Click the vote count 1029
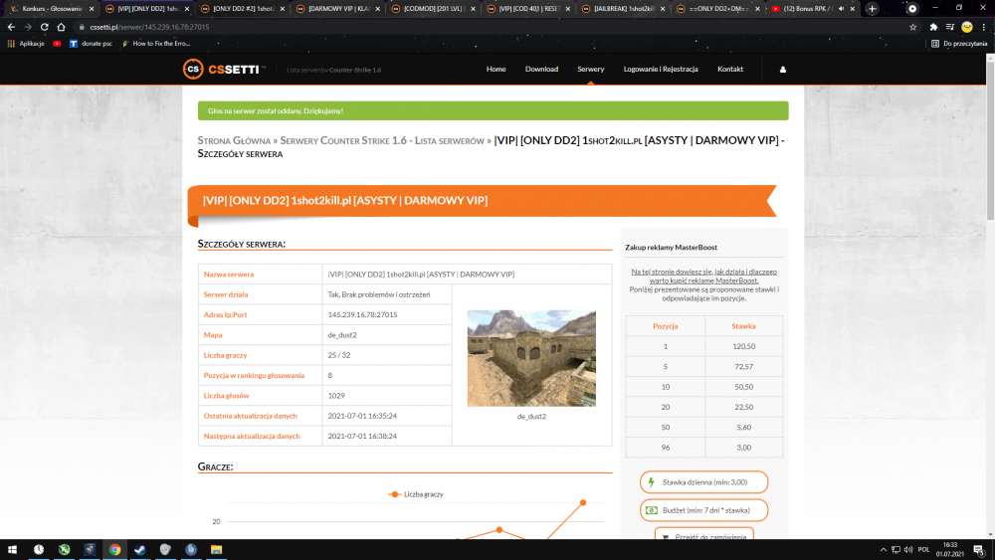This screenshot has height=560, width=995. click(x=336, y=396)
